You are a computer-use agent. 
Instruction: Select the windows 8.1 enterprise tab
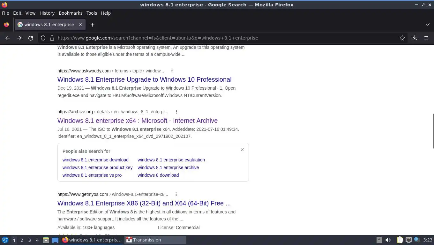tap(50, 25)
